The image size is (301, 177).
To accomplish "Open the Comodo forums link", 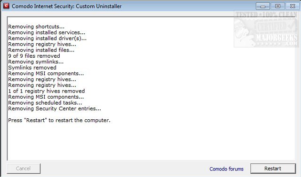I will (x=226, y=169).
